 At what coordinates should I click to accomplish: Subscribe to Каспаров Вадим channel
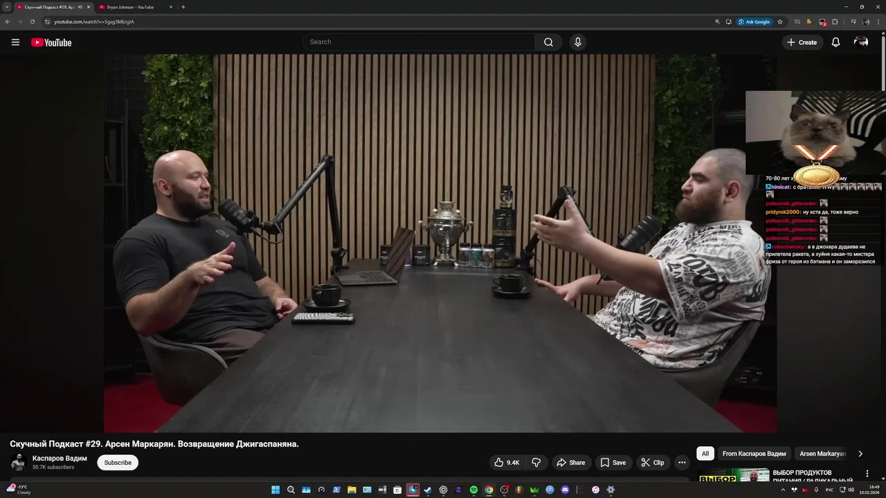118,463
